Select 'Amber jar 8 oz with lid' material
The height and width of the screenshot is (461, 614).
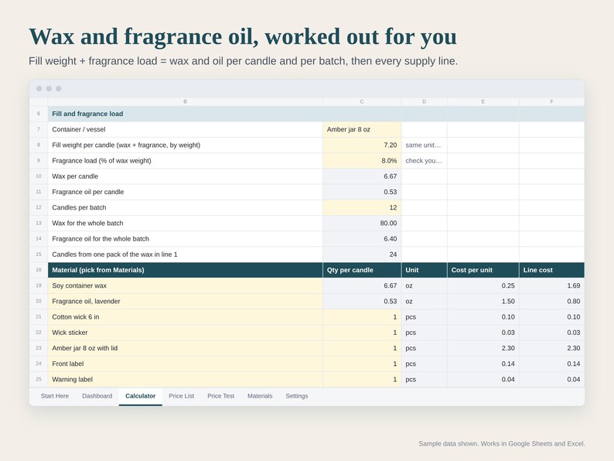click(x=186, y=348)
